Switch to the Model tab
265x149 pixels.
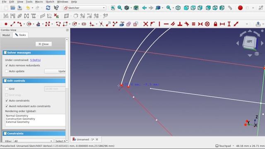tap(6, 35)
